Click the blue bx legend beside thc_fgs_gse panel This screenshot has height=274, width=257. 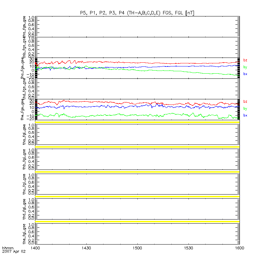245,74
